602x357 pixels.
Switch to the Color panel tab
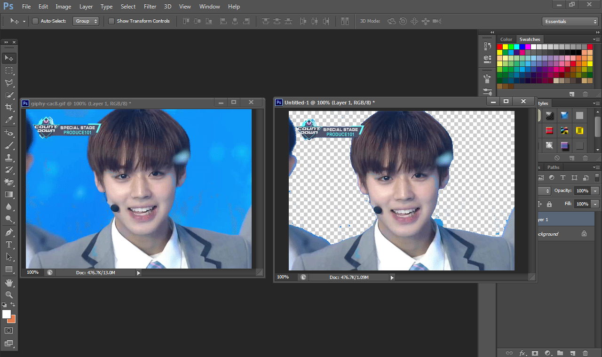(x=506, y=40)
